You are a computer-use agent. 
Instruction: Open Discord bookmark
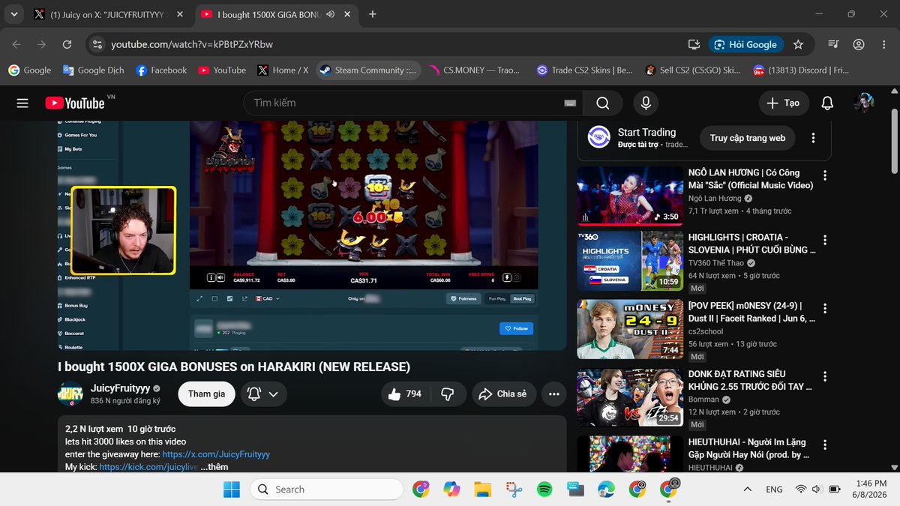click(802, 70)
